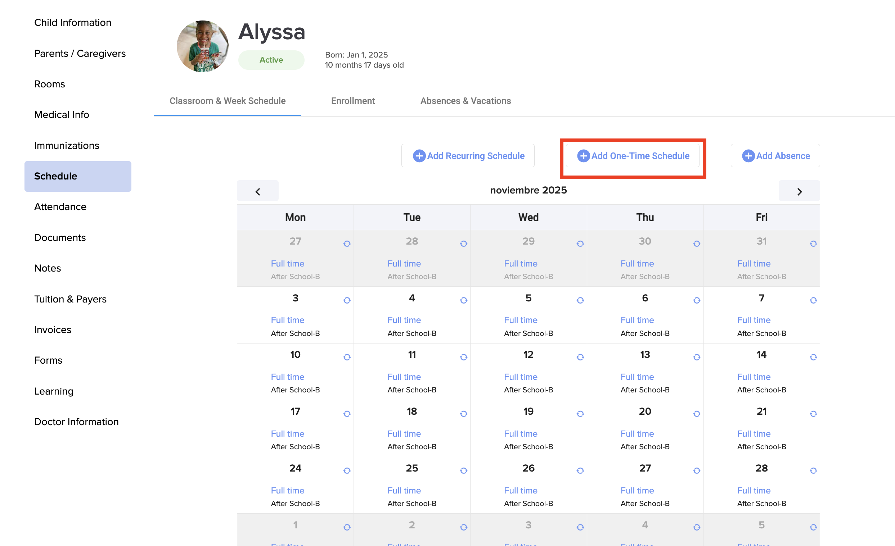895x546 pixels.
Task: Click the recurring icon on November 6
Action: tap(697, 300)
